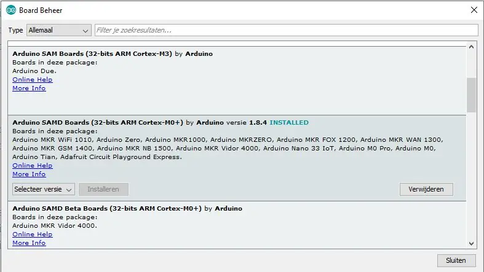The width and height of the screenshot is (484, 272).
Task: Open More Info link for SAMD Beta Boards
Action: (29, 243)
